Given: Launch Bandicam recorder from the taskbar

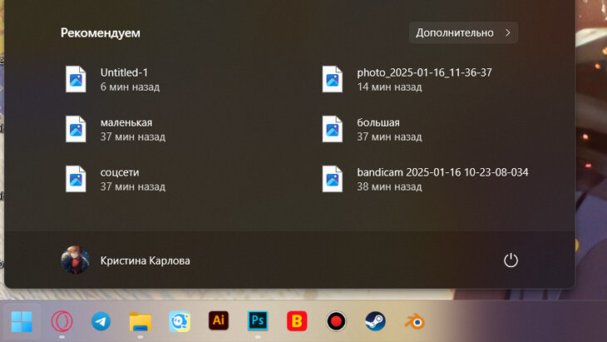Looking at the screenshot, I should 336,321.
